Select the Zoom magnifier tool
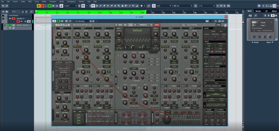279x131 pixels. pyautogui.click(x=119, y=6)
